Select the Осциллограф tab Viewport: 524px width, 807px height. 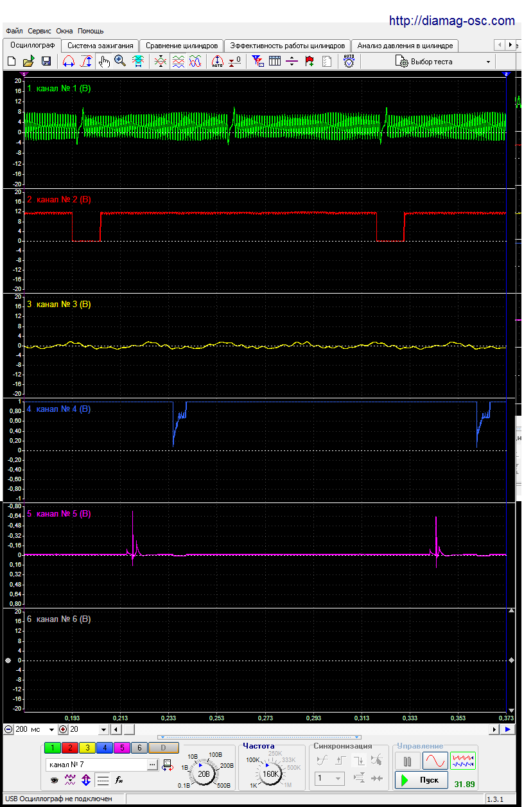point(32,45)
